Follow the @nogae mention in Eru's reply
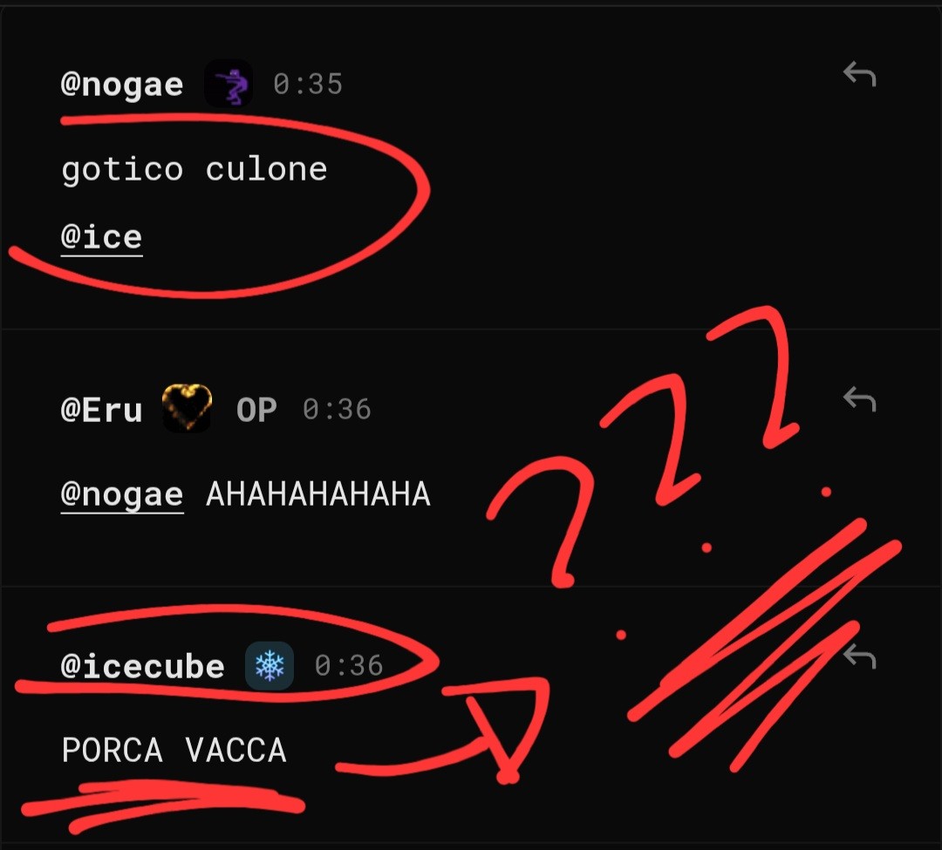The height and width of the screenshot is (850, 942). (x=122, y=495)
